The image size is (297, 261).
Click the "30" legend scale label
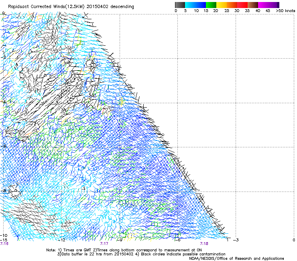point(237,11)
